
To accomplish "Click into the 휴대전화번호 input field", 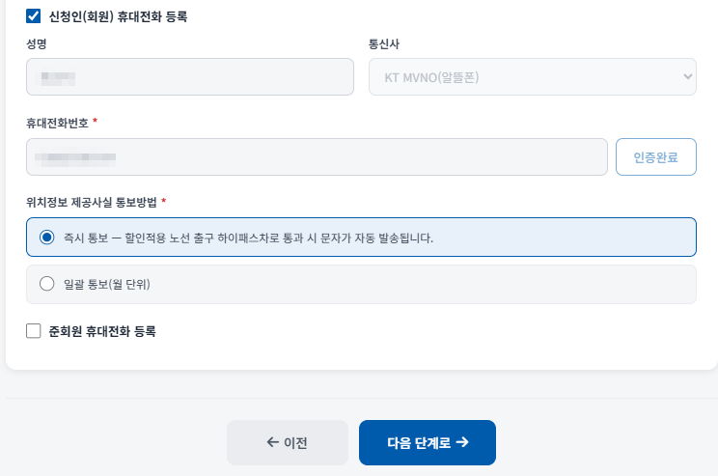I will tap(317, 157).
